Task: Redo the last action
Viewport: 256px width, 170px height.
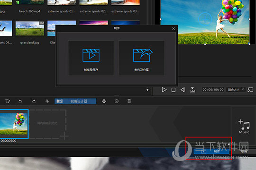Action: [34, 102]
